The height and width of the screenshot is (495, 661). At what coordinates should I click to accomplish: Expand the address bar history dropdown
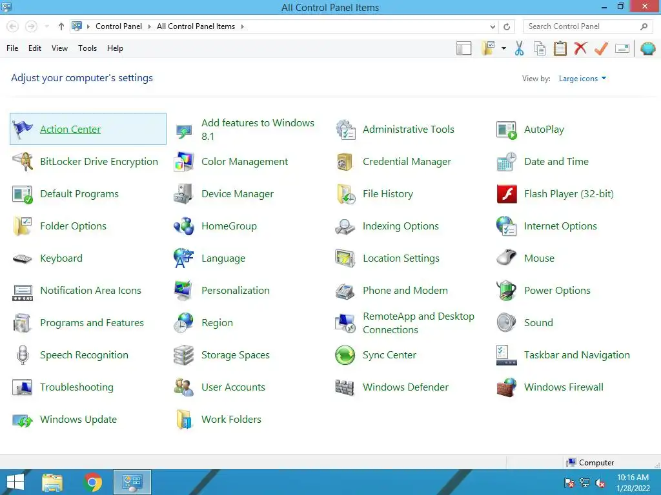pyautogui.click(x=493, y=26)
